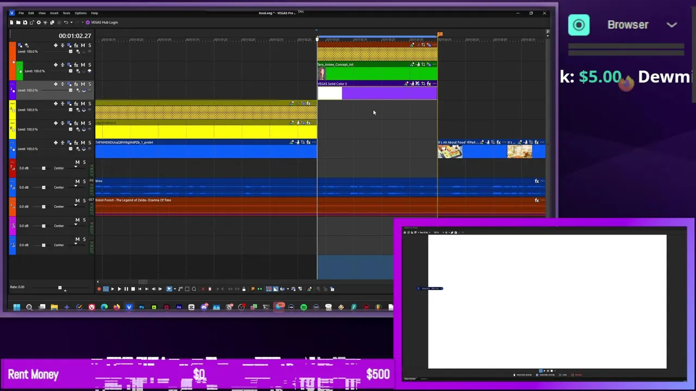696x391 pixels.
Task: Open the File menu
Action: (21, 13)
